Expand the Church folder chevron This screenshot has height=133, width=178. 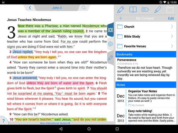172,27
